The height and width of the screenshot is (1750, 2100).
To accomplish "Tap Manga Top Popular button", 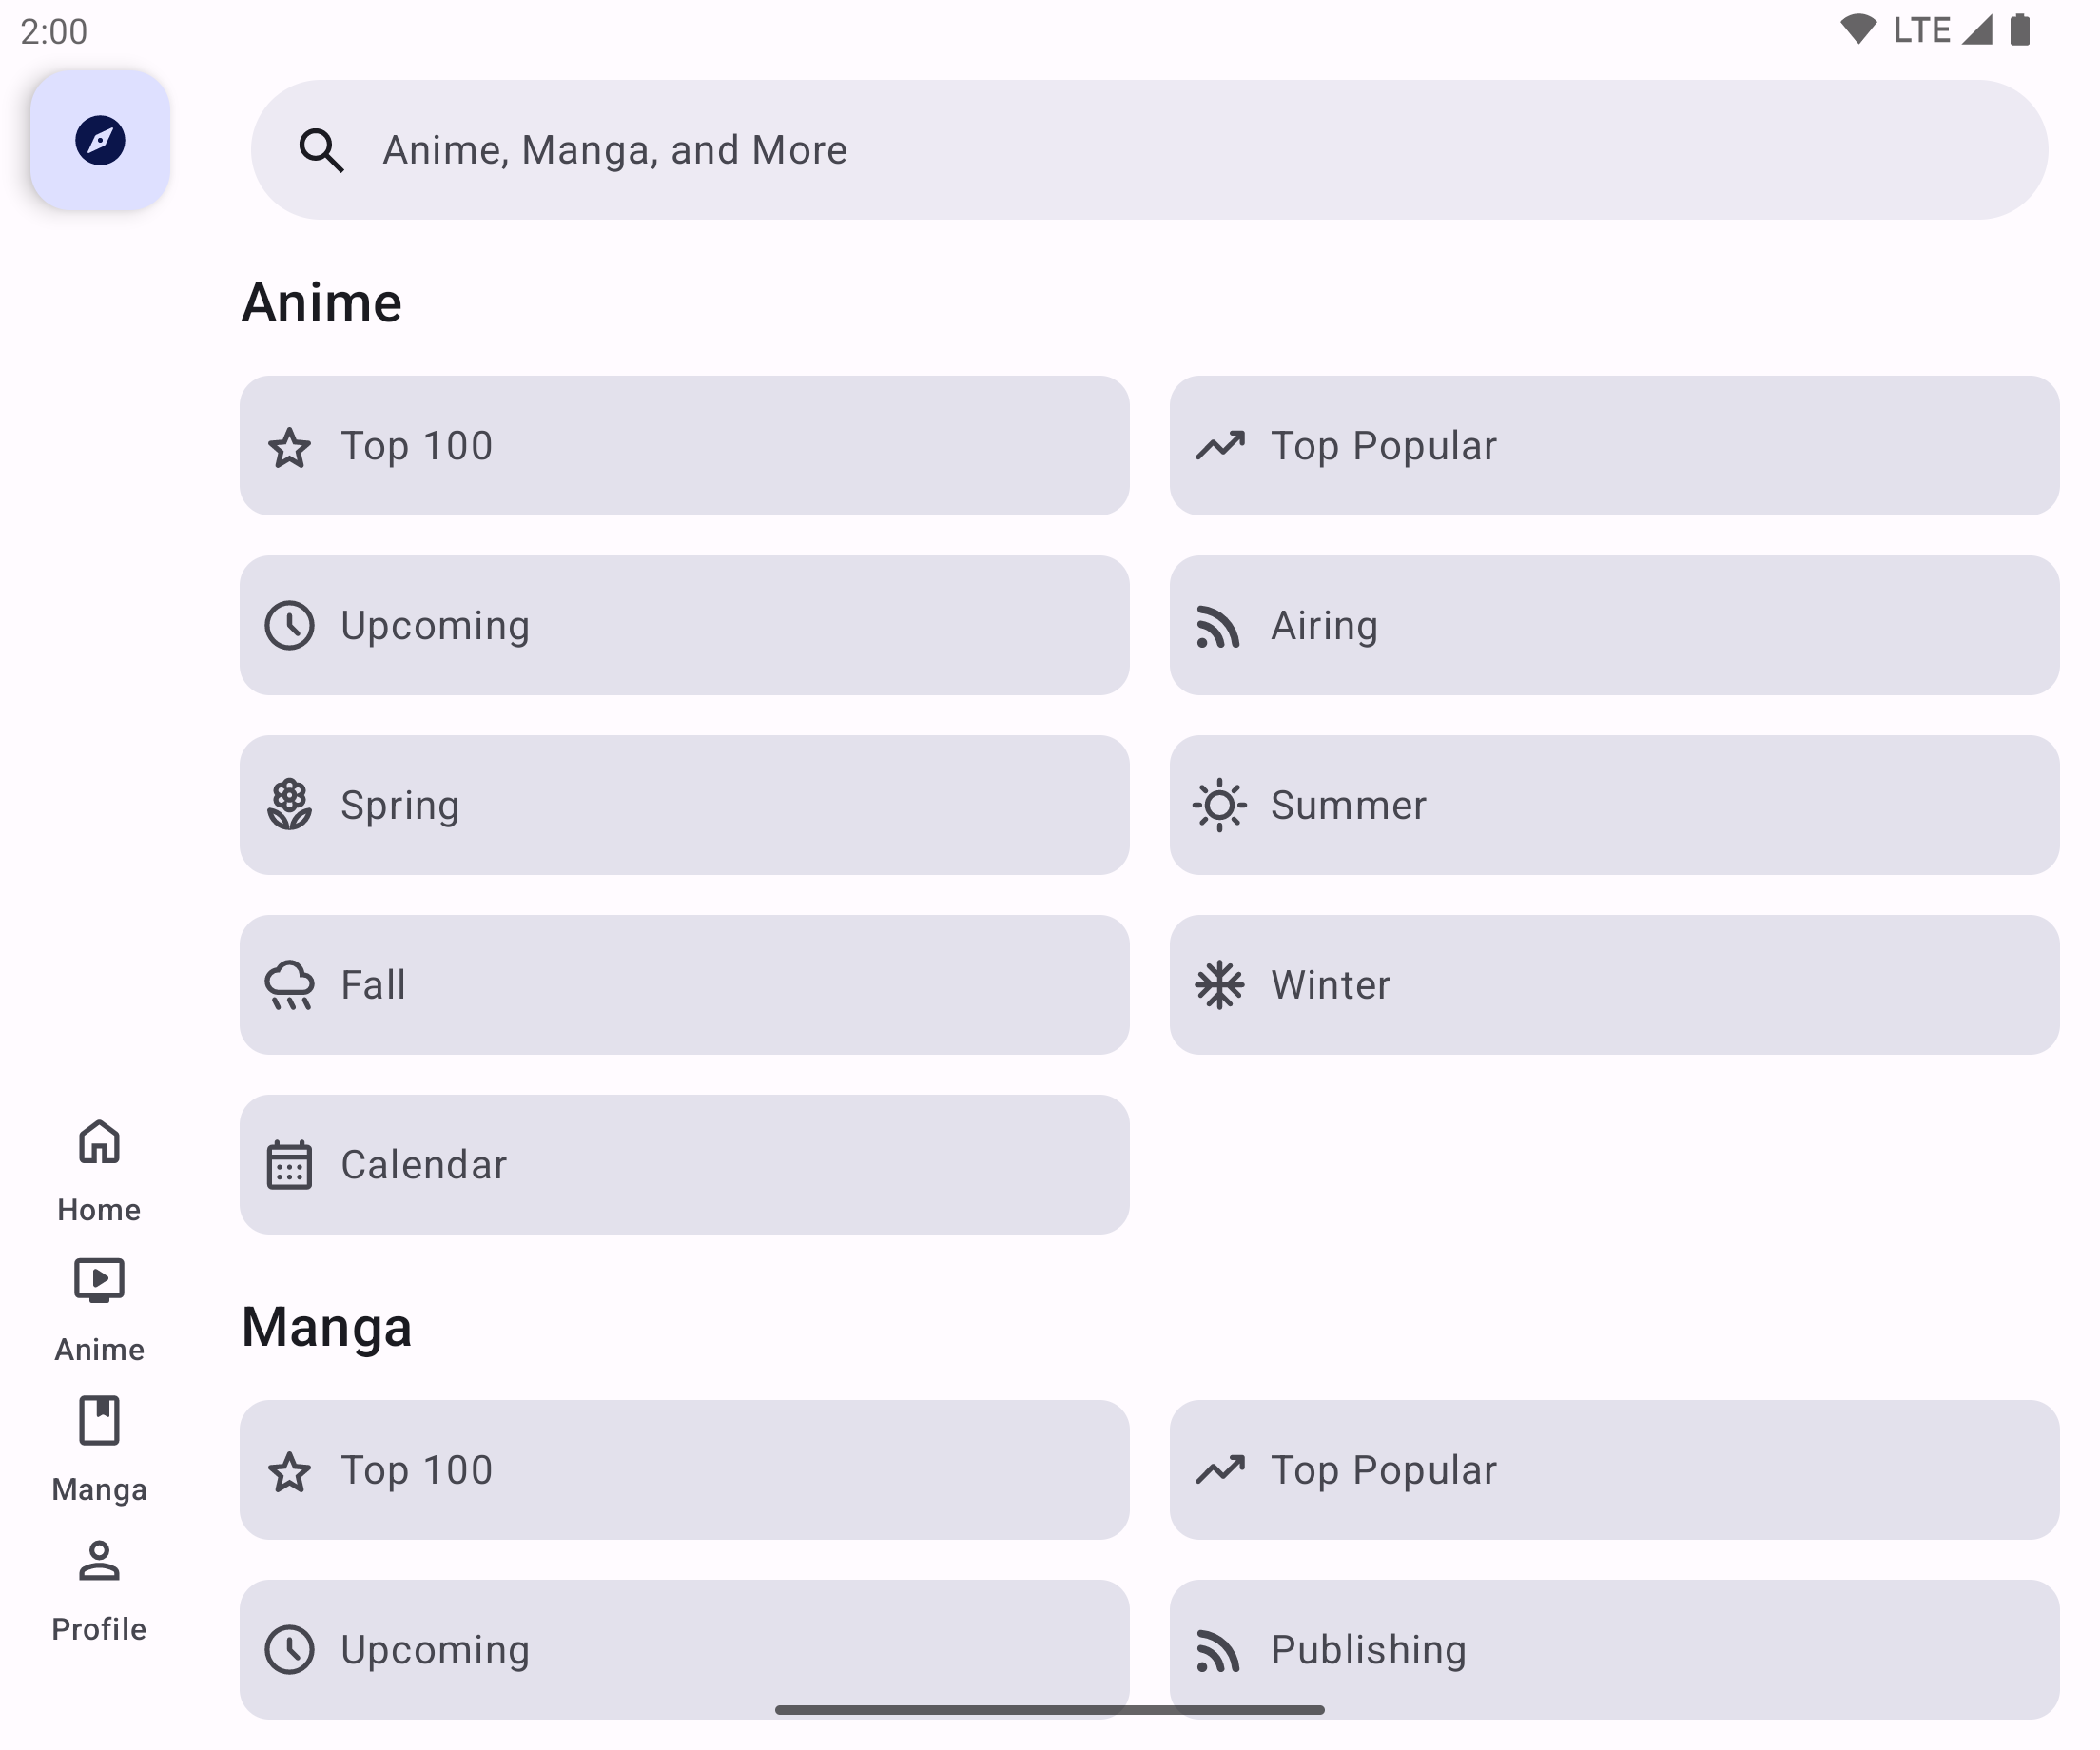I will tap(1614, 1470).
